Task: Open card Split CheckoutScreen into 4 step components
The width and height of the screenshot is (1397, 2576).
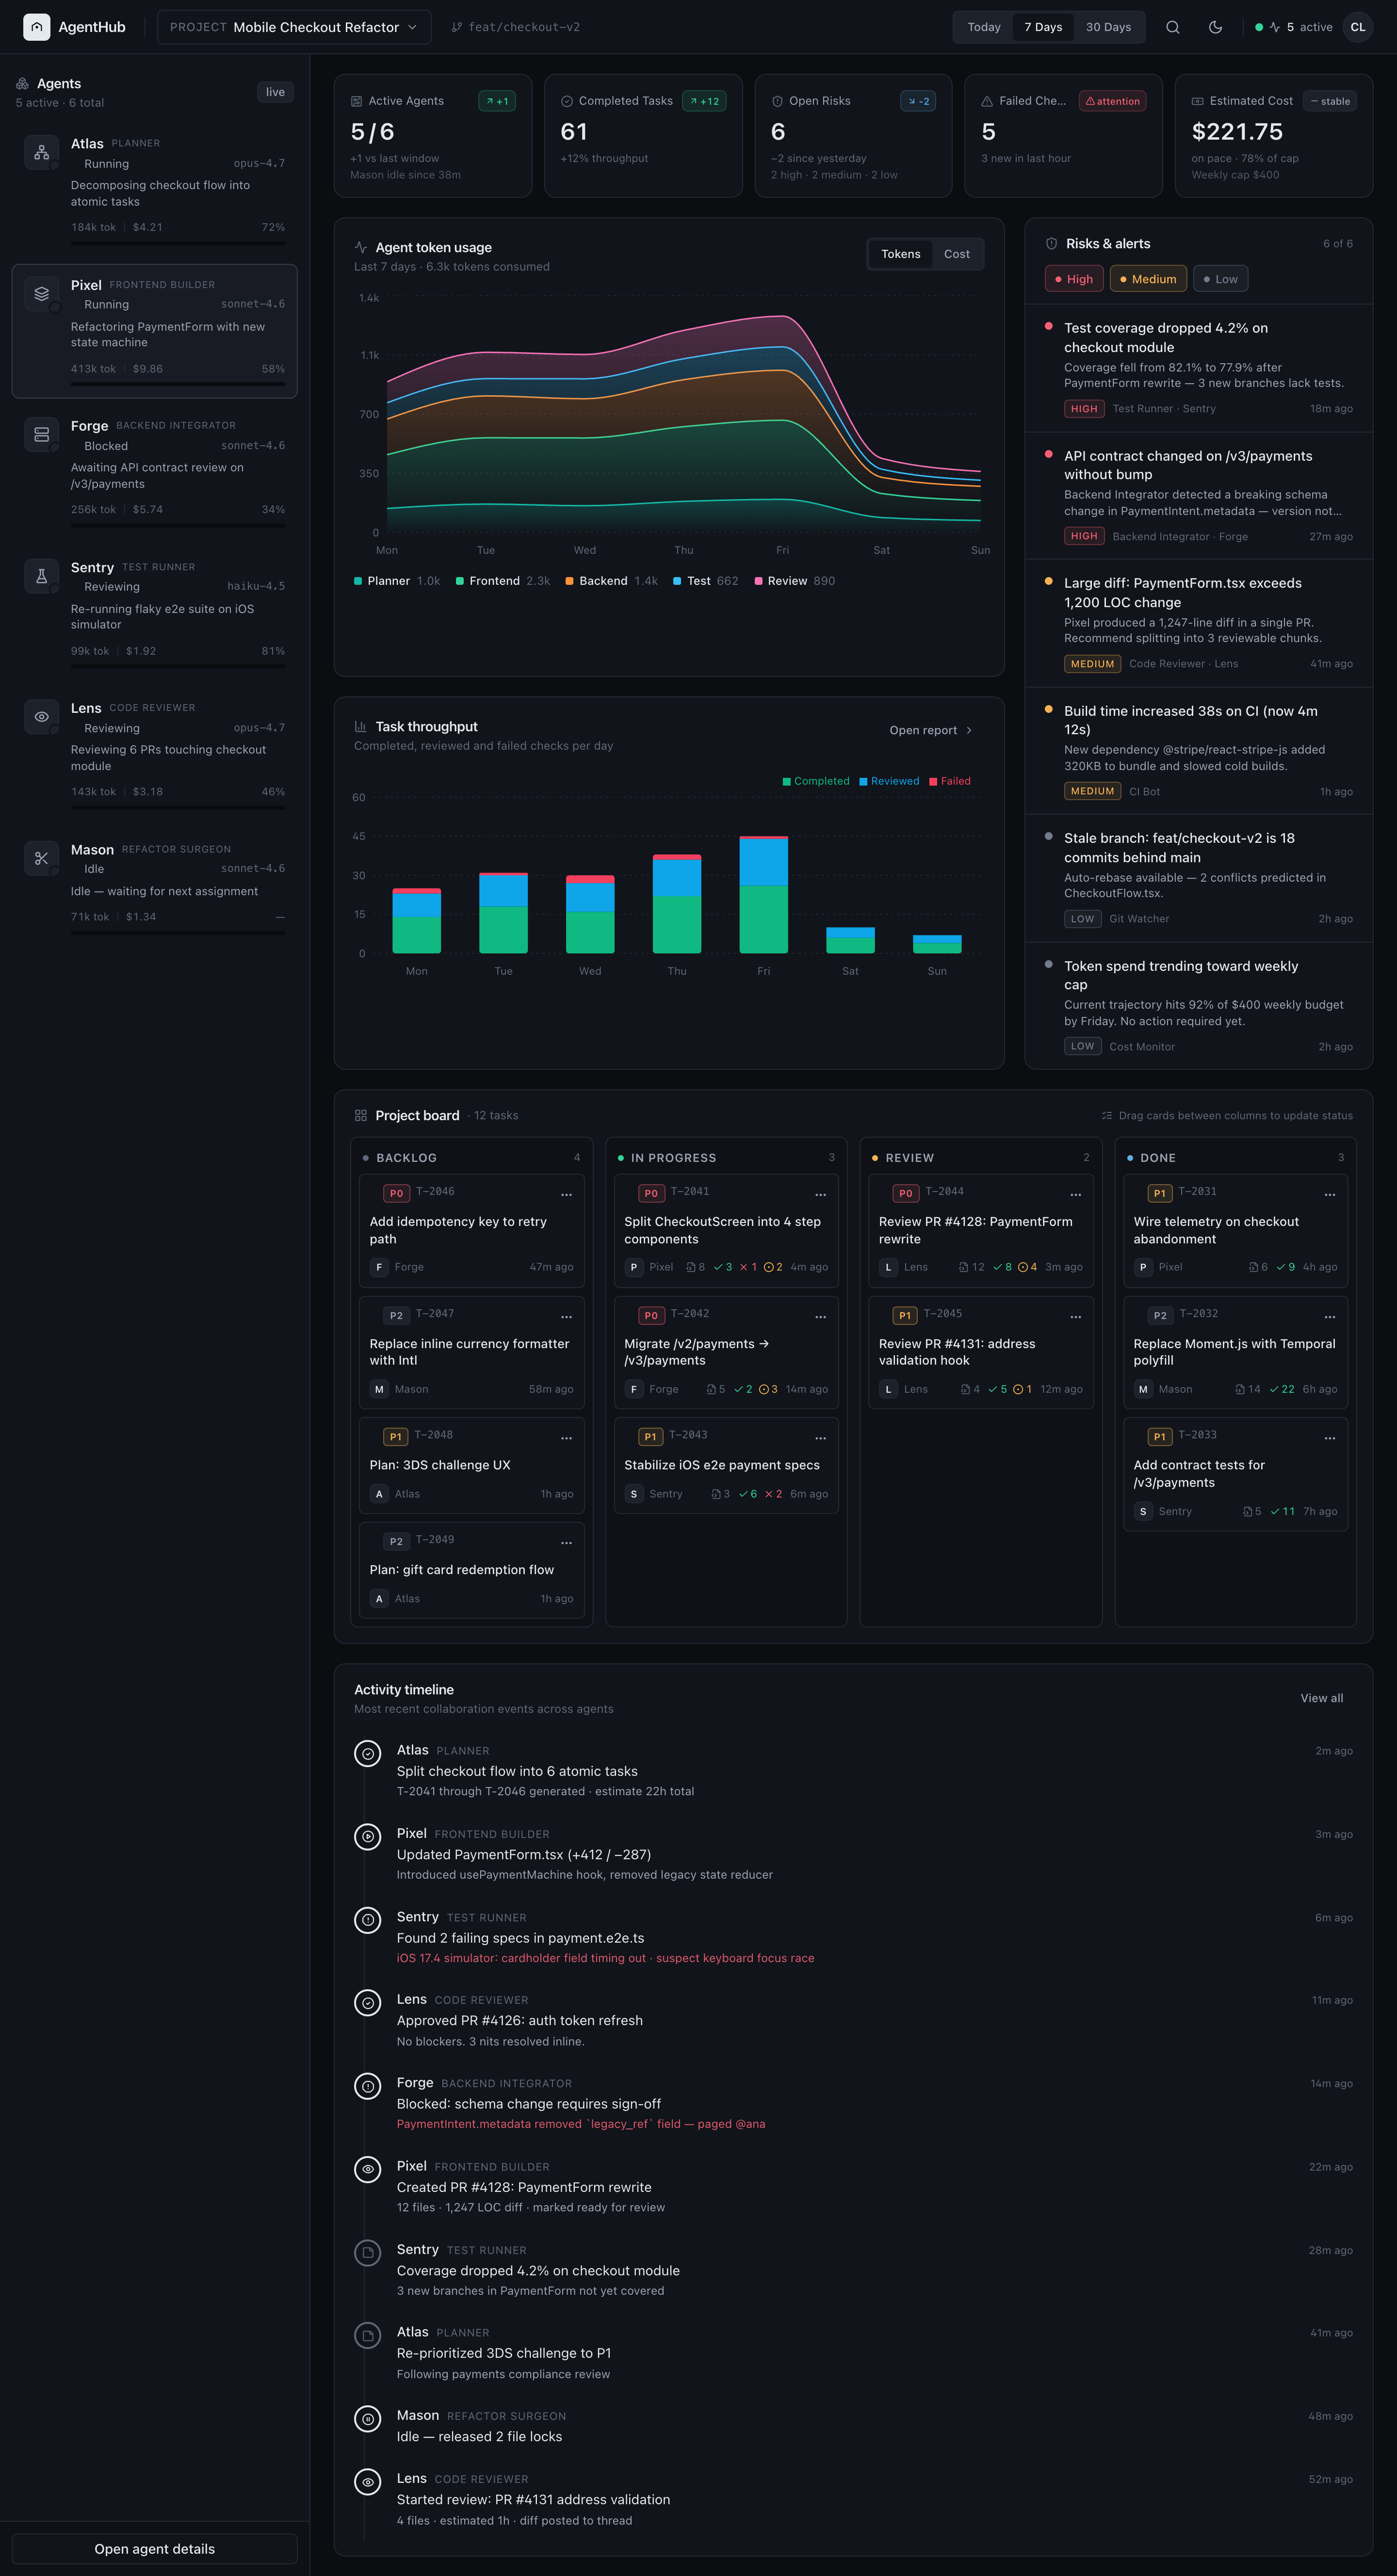Action: [x=726, y=1230]
